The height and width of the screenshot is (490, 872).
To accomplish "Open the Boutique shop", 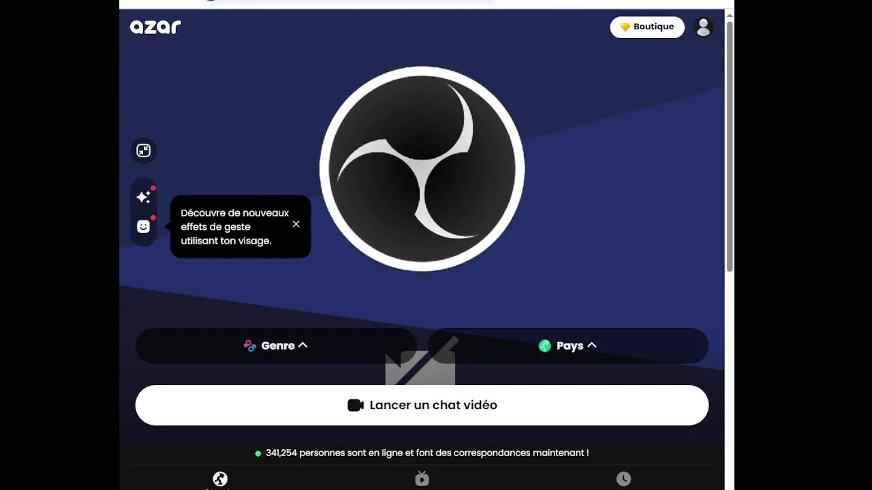I will click(647, 27).
